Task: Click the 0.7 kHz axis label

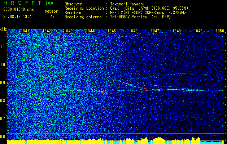Action: 3,119
